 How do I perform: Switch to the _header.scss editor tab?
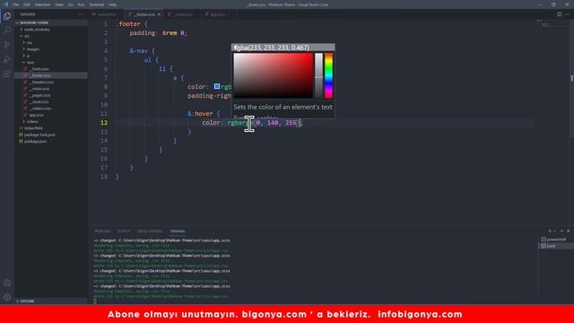[x=182, y=14]
